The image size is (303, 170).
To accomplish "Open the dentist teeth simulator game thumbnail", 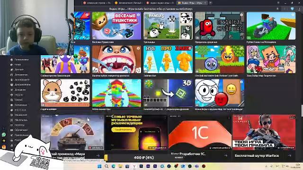I will click(116, 59).
